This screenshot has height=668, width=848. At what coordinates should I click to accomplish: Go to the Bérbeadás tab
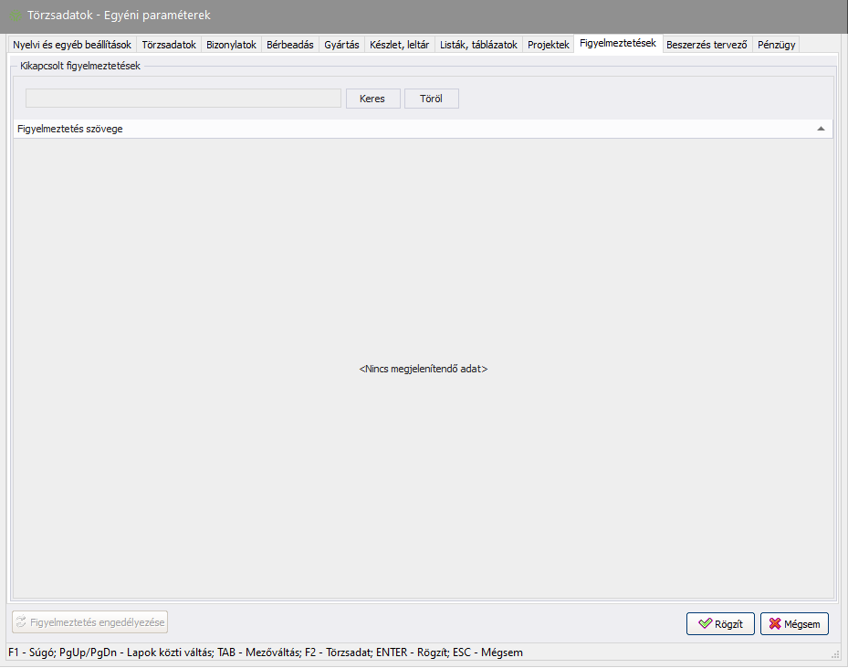coord(289,45)
